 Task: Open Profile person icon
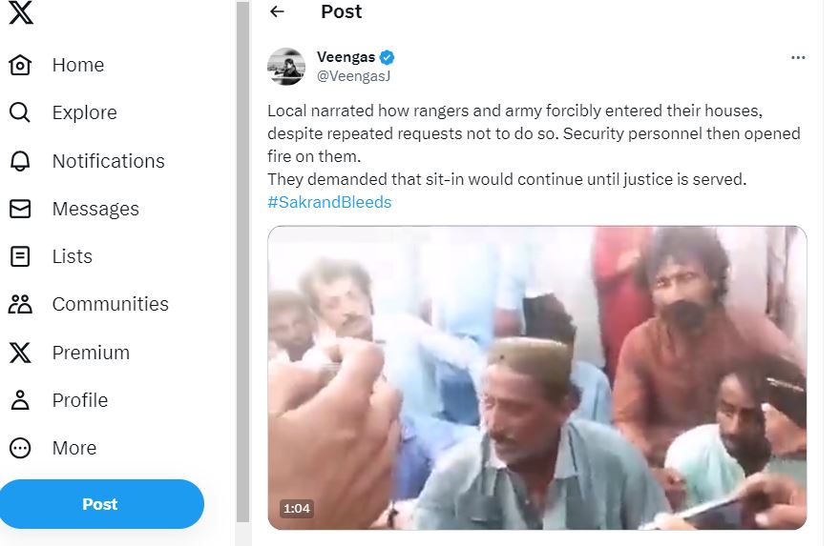[20, 400]
